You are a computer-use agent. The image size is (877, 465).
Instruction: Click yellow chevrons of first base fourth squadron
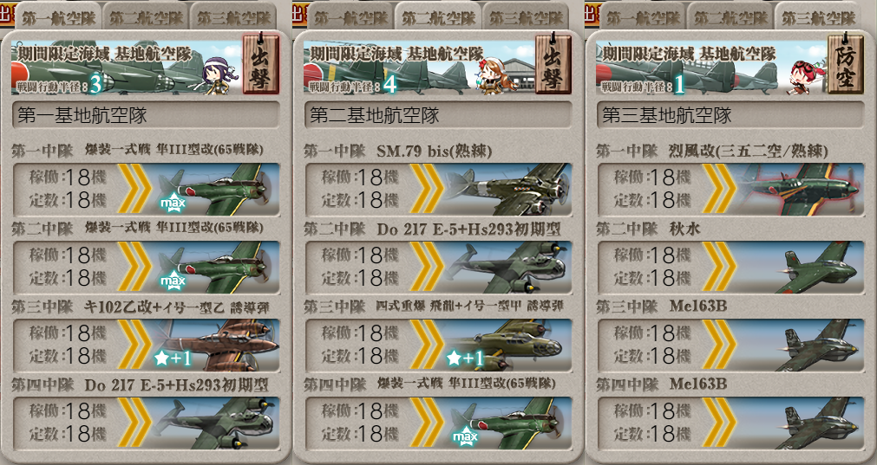pos(134,423)
